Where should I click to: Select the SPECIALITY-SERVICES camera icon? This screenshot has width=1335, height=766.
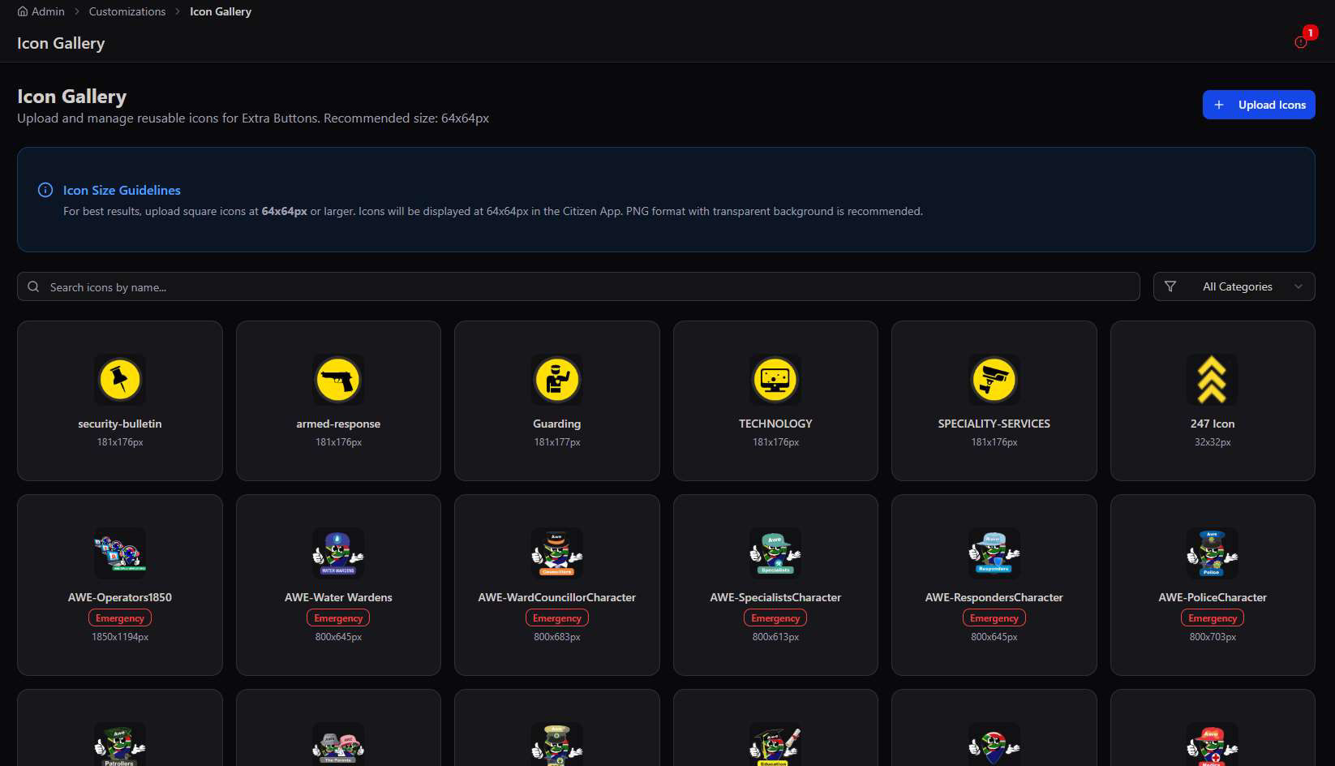click(994, 380)
